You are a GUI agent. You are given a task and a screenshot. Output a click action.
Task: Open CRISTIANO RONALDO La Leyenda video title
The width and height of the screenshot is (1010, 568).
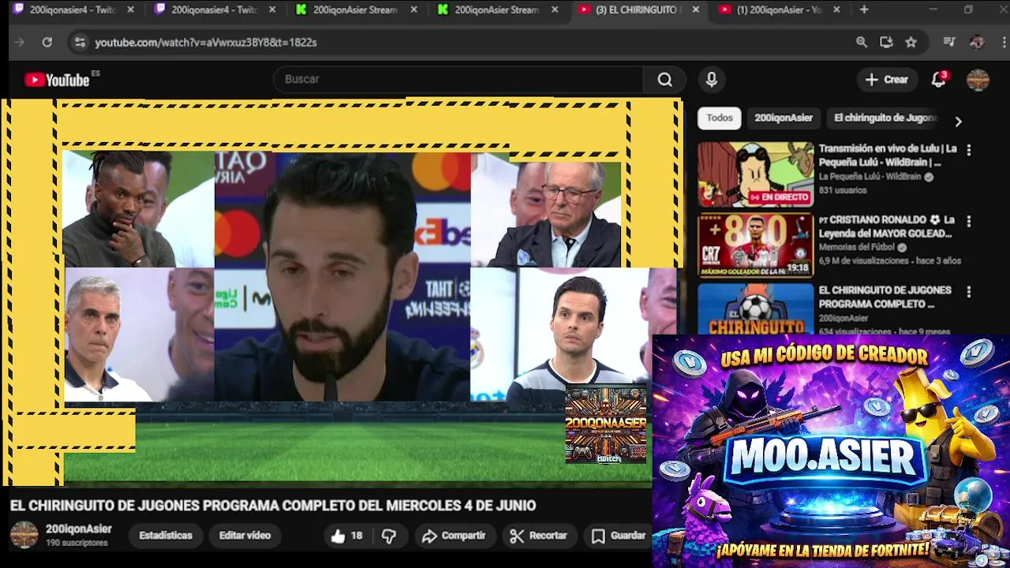coord(887,226)
